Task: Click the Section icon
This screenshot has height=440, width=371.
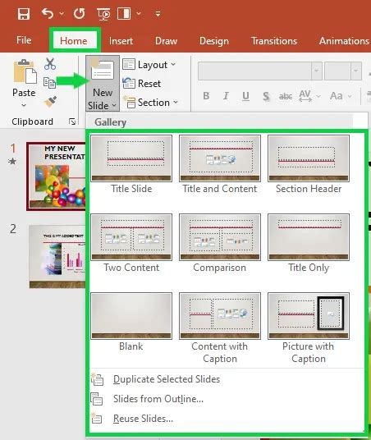Action: (130, 102)
